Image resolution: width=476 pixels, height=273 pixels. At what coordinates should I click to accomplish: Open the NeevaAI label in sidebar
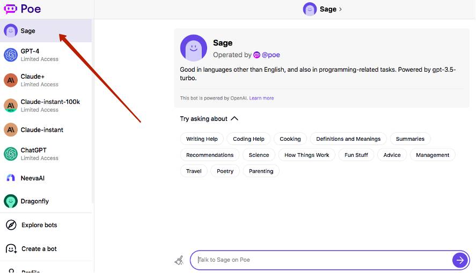pos(33,178)
